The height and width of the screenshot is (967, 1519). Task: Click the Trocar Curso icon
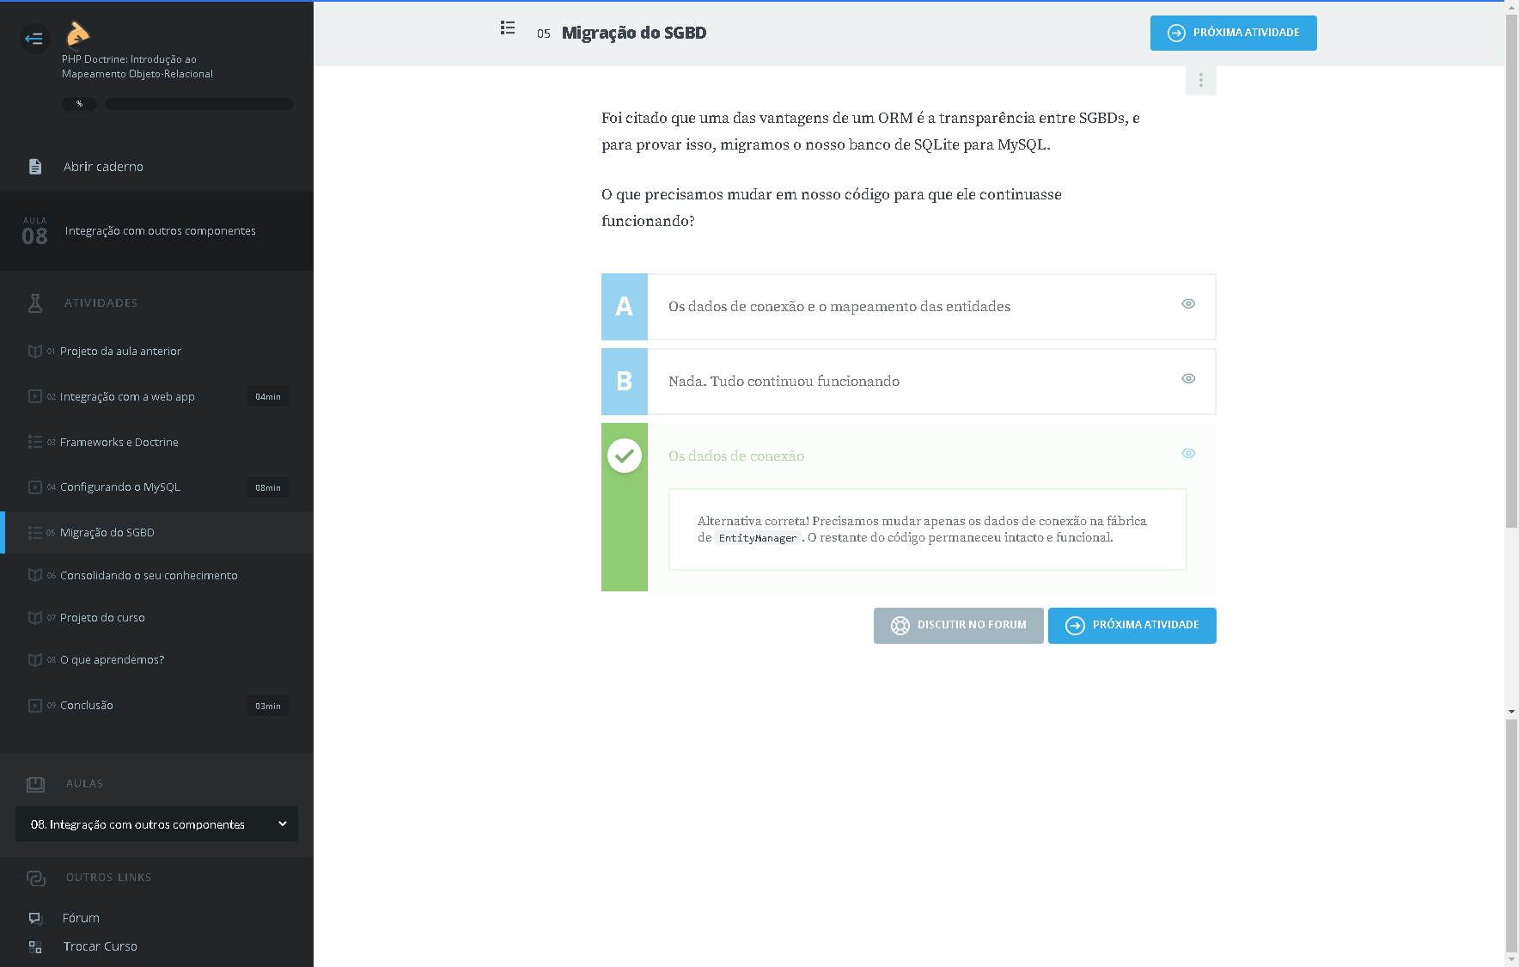[x=35, y=946]
